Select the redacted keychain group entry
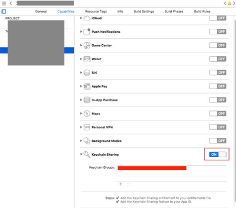 (152, 168)
